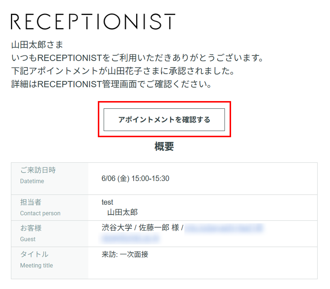Click the datetime value 6/06 (金) 15:00-15:30
Image resolution: width=330 pixels, height=289 pixels.
click(x=135, y=178)
